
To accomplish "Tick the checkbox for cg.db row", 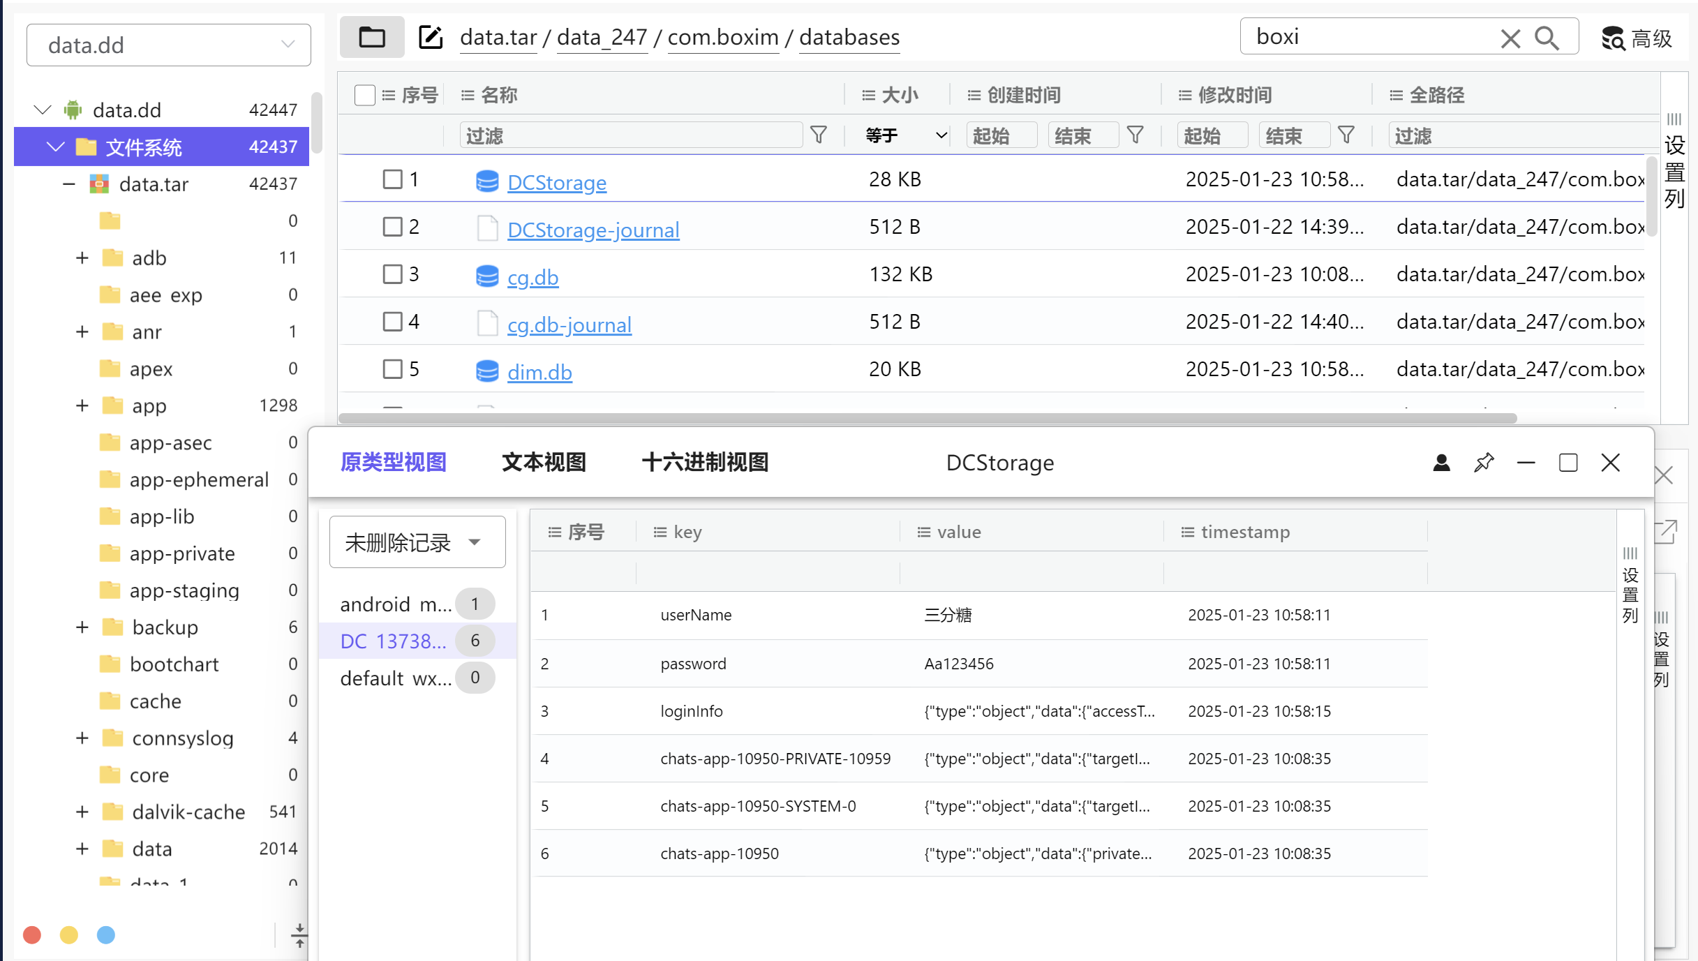I will click(x=393, y=274).
